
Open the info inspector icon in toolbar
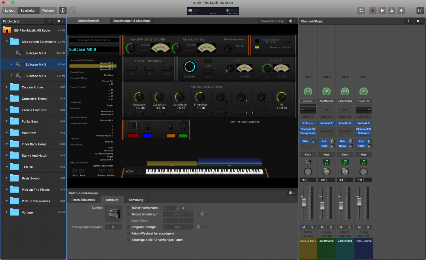click(63, 11)
